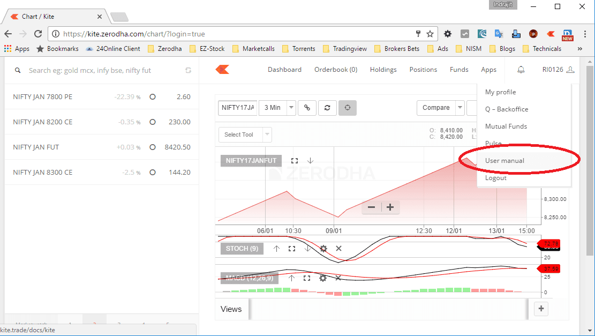Open the Funds page

(x=459, y=70)
